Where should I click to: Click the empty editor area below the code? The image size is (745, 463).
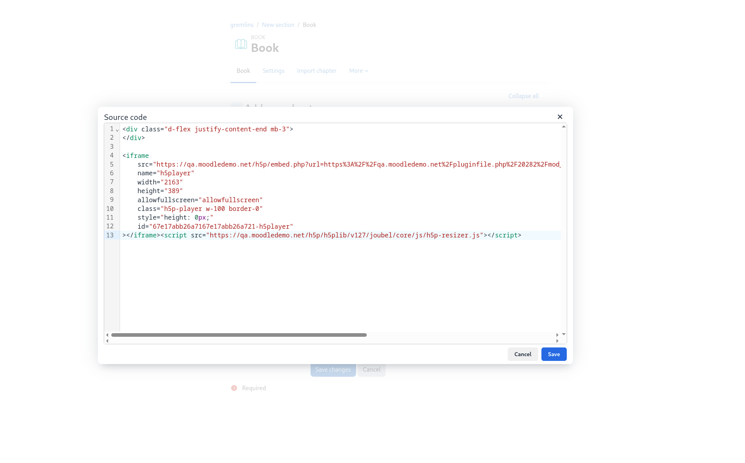340,285
